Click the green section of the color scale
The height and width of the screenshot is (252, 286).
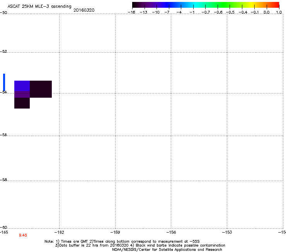[224, 5]
